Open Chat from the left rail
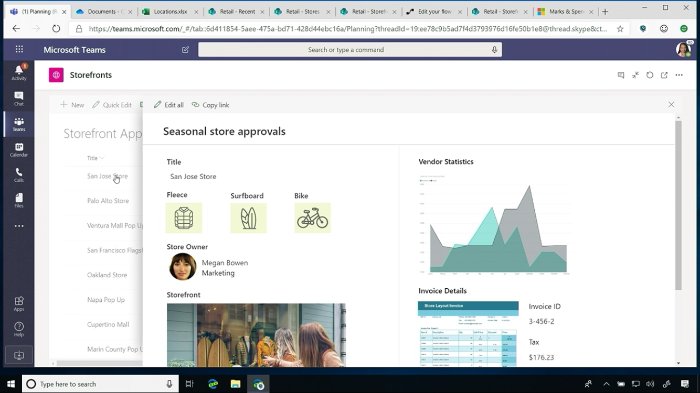This screenshot has height=393, width=700. [19, 98]
